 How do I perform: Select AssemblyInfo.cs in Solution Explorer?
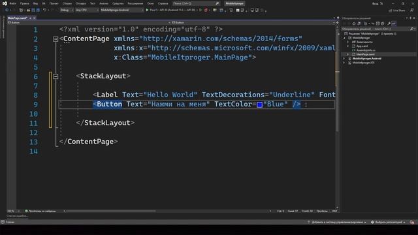[x=366, y=50]
